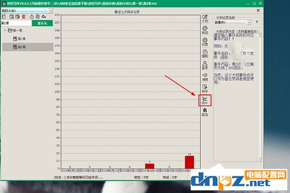The height and width of the screenshot is (193, 290).
Task: Click the 登录 login user icon
Action: 205,65
